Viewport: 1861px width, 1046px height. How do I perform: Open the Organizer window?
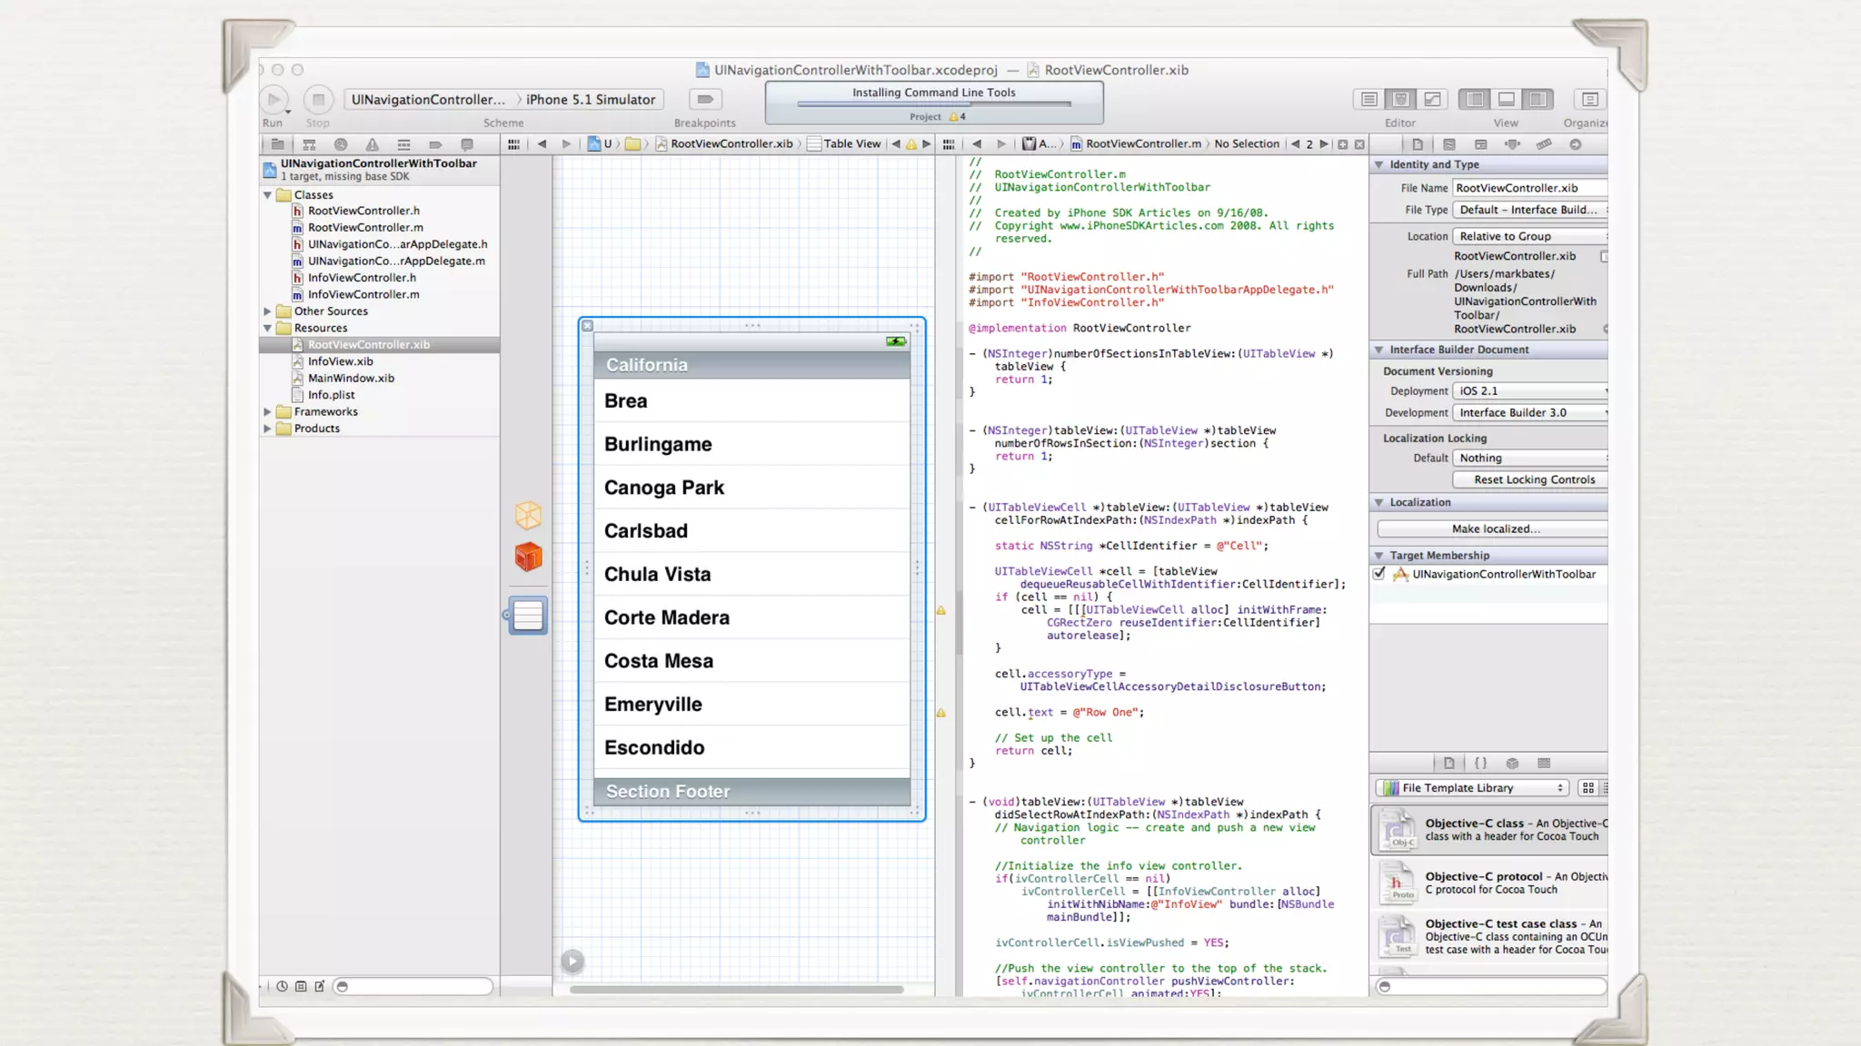pyautogui.click(x=1589, y=99)
